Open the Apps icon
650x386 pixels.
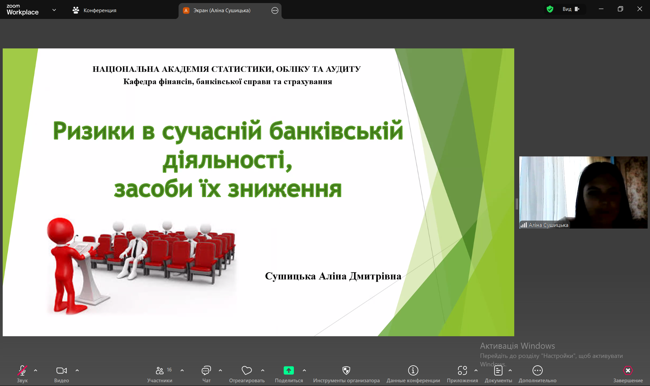tap(462, 370)
